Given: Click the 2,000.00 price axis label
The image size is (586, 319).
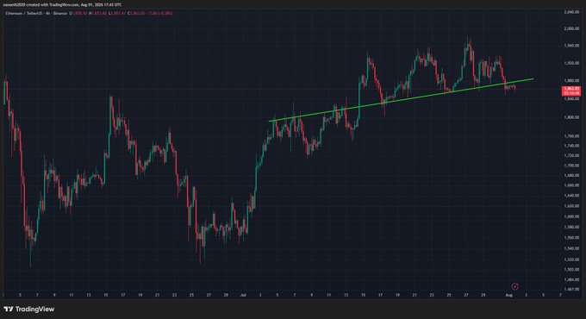Looking at the screenshot, I should click(571, 28).
